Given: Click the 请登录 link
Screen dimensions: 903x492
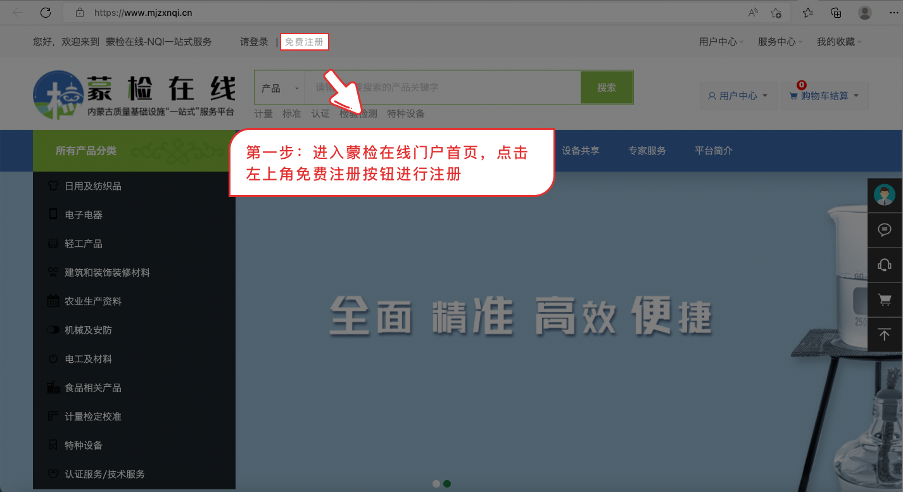Looking at the screenshot, I should (x=254, y=42).
